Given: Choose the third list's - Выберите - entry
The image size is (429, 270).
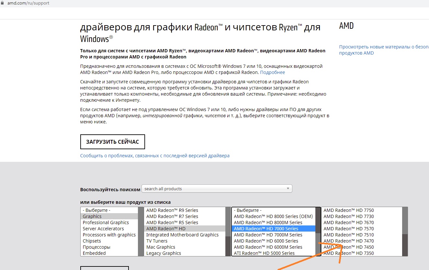Looking at the screenshot, I should (x=274, y=210).
